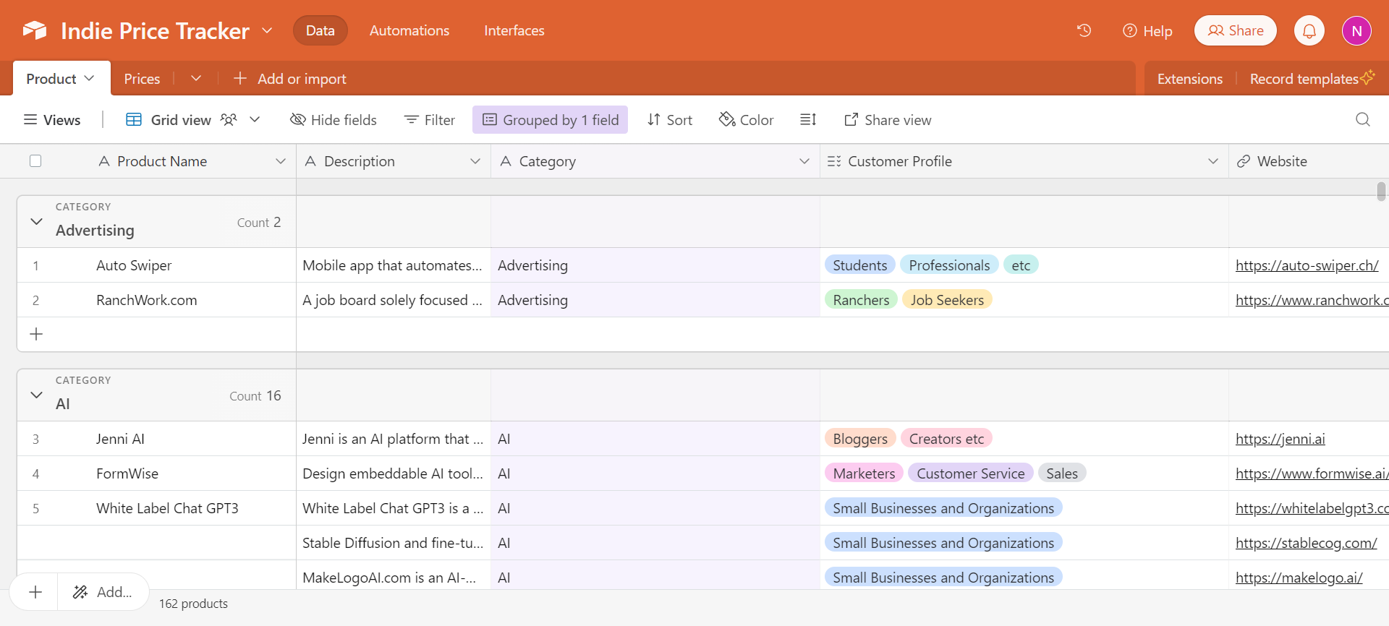Click the collaborative view people icon
This screenshot has height=626, width=1389.
click(229, 119)
